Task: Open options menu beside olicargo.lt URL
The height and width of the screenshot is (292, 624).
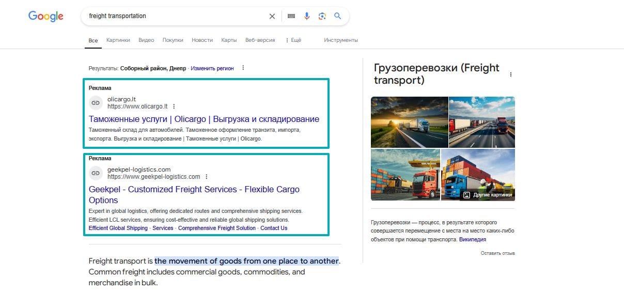Action: (x=174, y=106)
